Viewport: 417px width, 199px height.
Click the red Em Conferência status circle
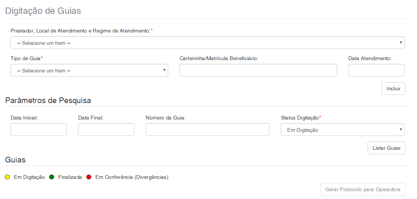tap(89, 177)
